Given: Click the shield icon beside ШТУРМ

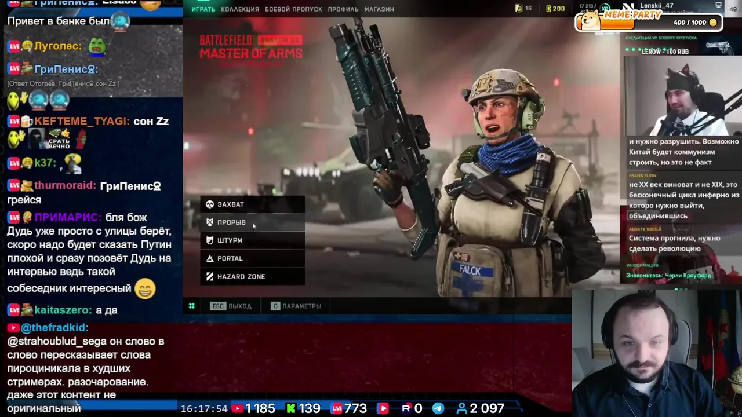Looking at the screenshot, I should point(210,240).
